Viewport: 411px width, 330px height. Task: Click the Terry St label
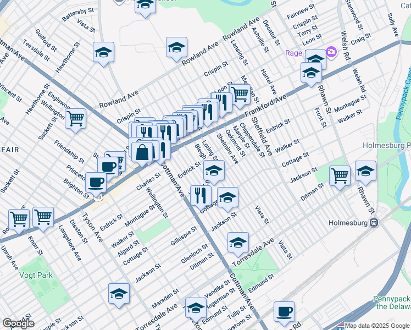[x=308, y=31]
